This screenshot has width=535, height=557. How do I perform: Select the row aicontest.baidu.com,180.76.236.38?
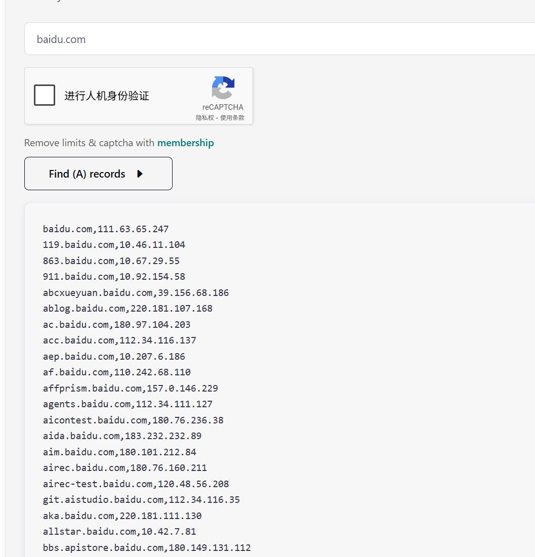(x=133, y=420)
